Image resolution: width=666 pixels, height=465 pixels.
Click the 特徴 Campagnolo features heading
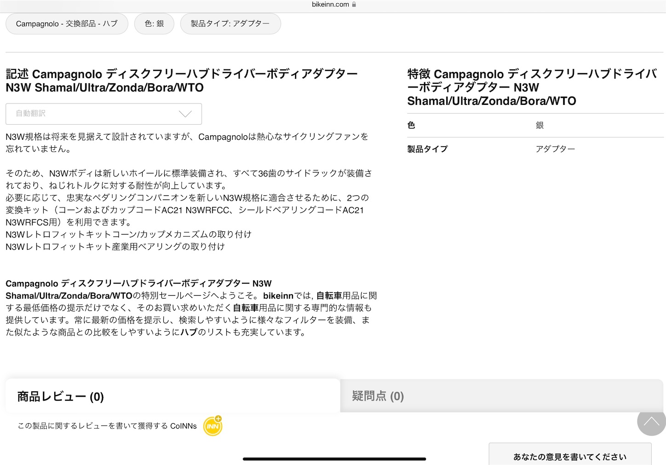(532, 87)
